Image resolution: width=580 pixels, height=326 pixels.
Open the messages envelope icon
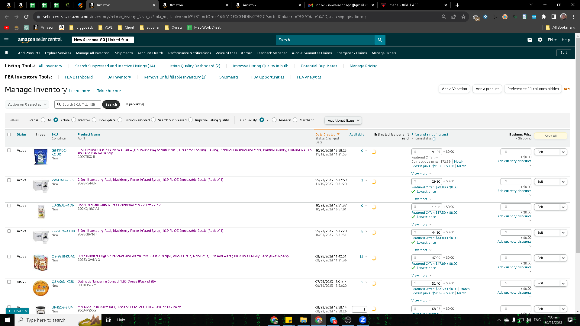(530, 40)
